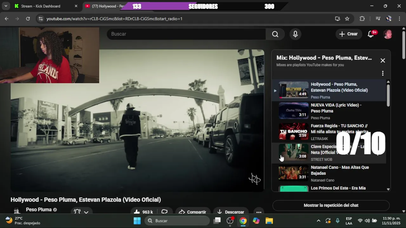The image size is (406, 228).
Task: Open the subscription notification bell dropdown
Action: [x=81, y=212]
